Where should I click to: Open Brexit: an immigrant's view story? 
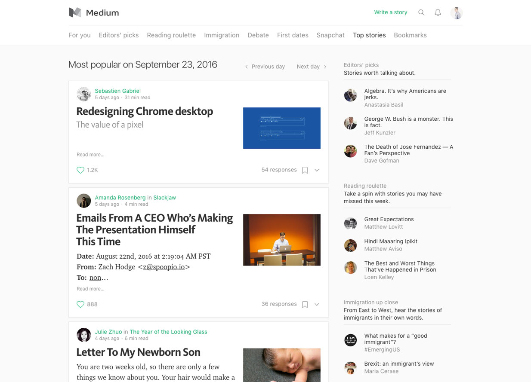pyautogui.click(x=399, y=364)
